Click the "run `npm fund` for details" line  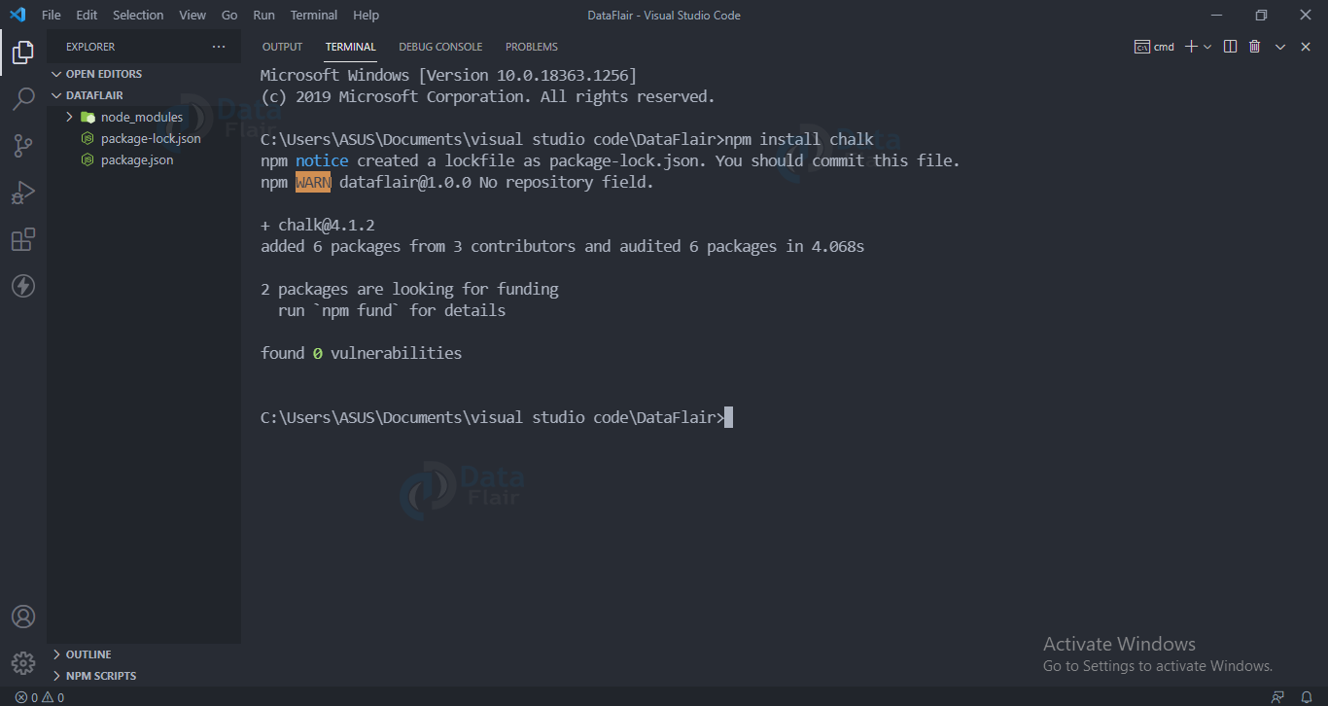pos(392,310)
